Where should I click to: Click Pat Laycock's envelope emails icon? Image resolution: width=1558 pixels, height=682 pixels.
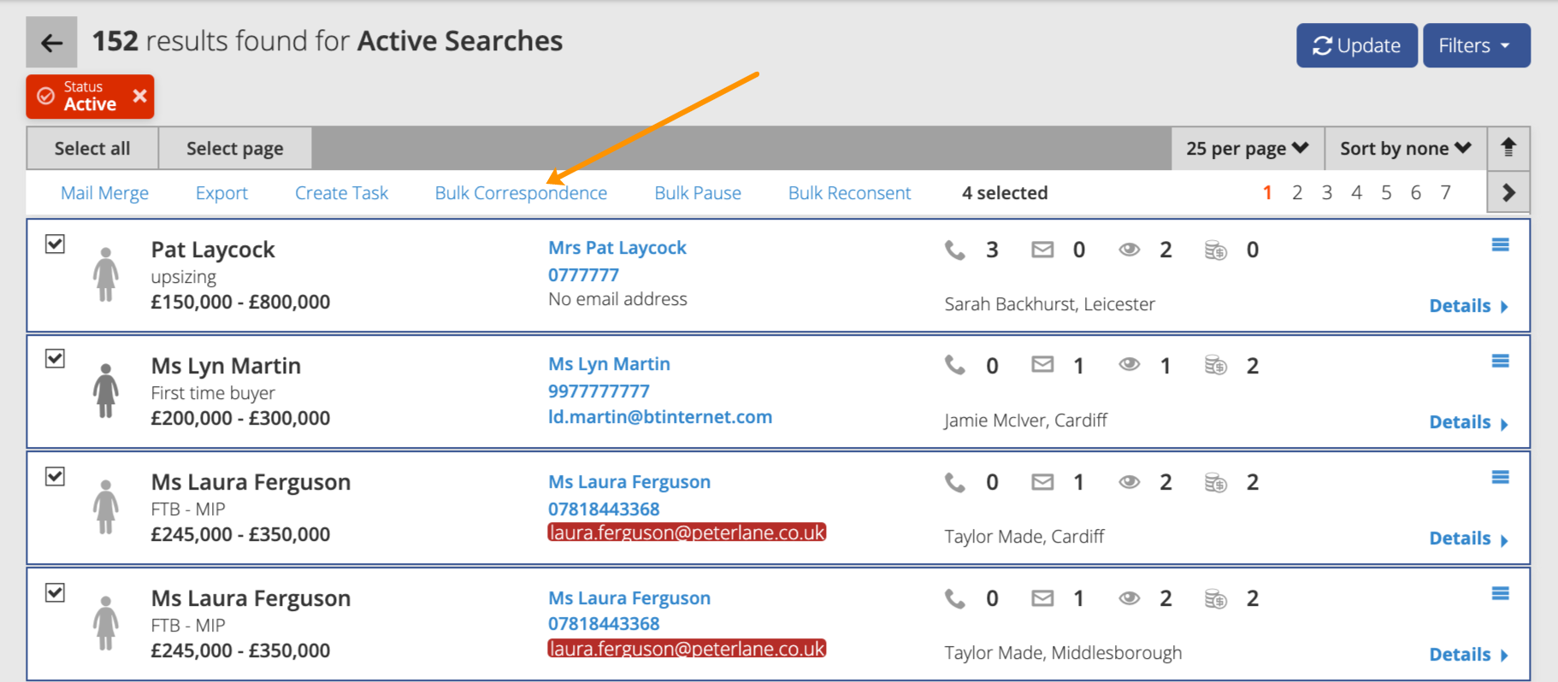(1042, 250)
